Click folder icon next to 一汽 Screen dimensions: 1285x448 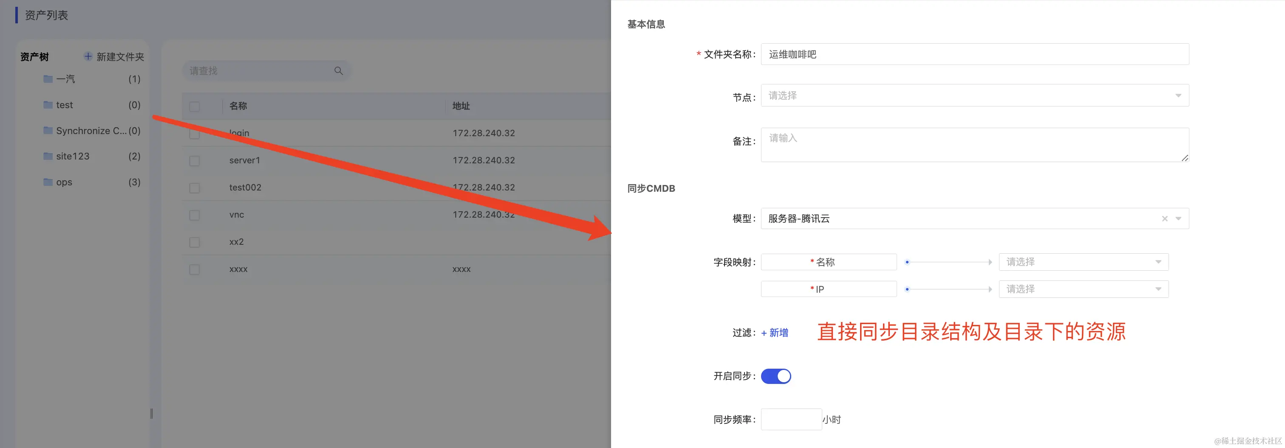tap(48, 78)
